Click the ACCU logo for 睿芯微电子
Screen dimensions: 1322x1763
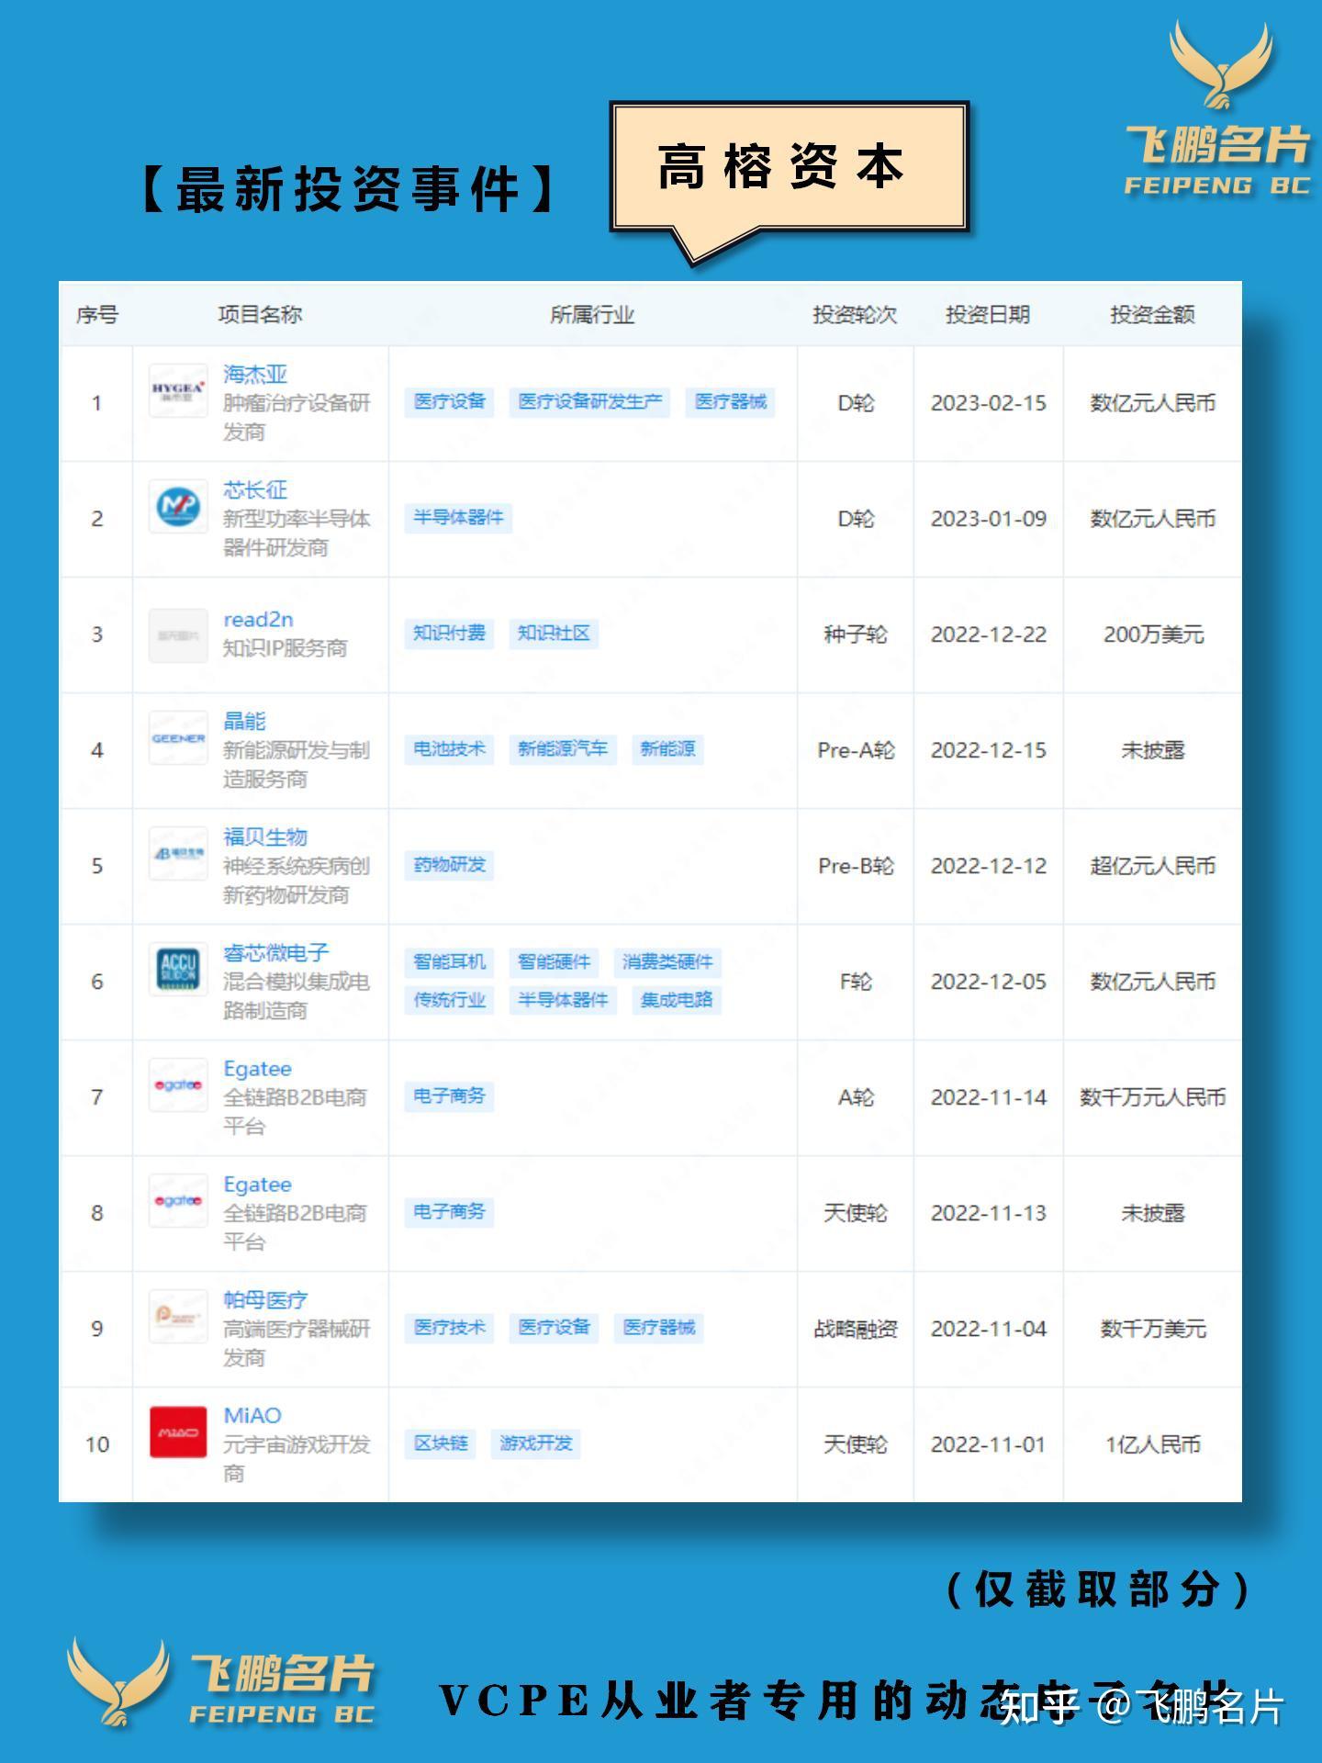178,969
